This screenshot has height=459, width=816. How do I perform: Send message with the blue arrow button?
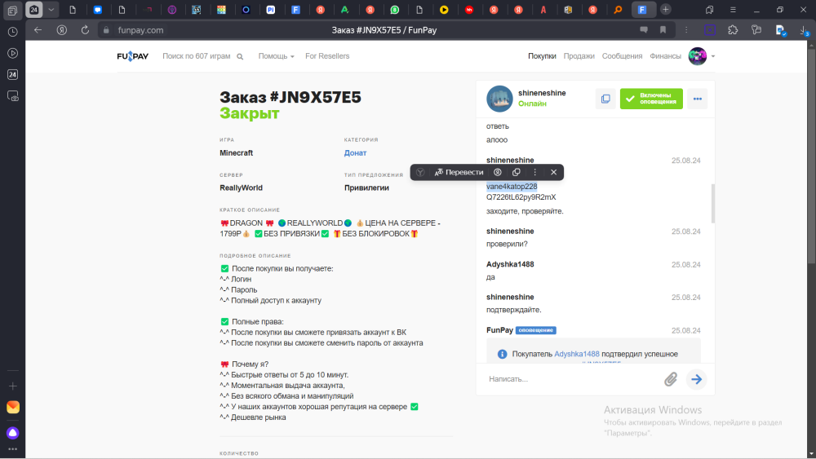(x=696, y=379)
